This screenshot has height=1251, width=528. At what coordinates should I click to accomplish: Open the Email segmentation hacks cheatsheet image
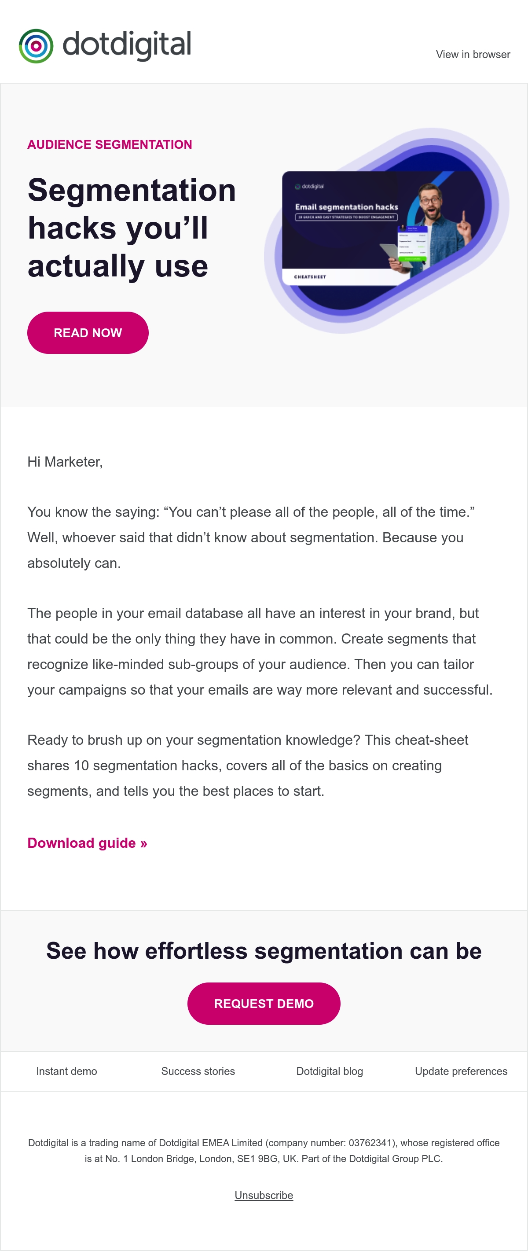click(x=386, y=230)
